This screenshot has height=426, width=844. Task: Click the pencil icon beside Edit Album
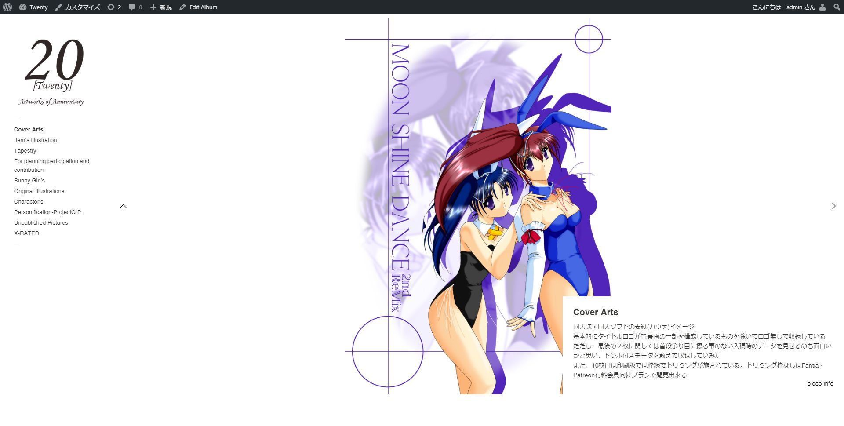coord(183,7)
